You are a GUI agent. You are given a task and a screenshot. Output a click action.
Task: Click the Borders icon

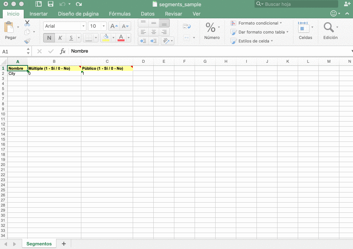(88, 38)
